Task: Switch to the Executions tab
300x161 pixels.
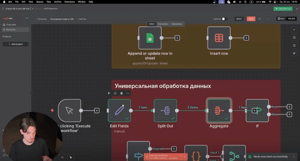Action: click(x=163, y=24)
